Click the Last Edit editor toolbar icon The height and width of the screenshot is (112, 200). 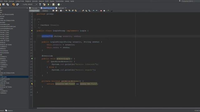click(53, 11)
